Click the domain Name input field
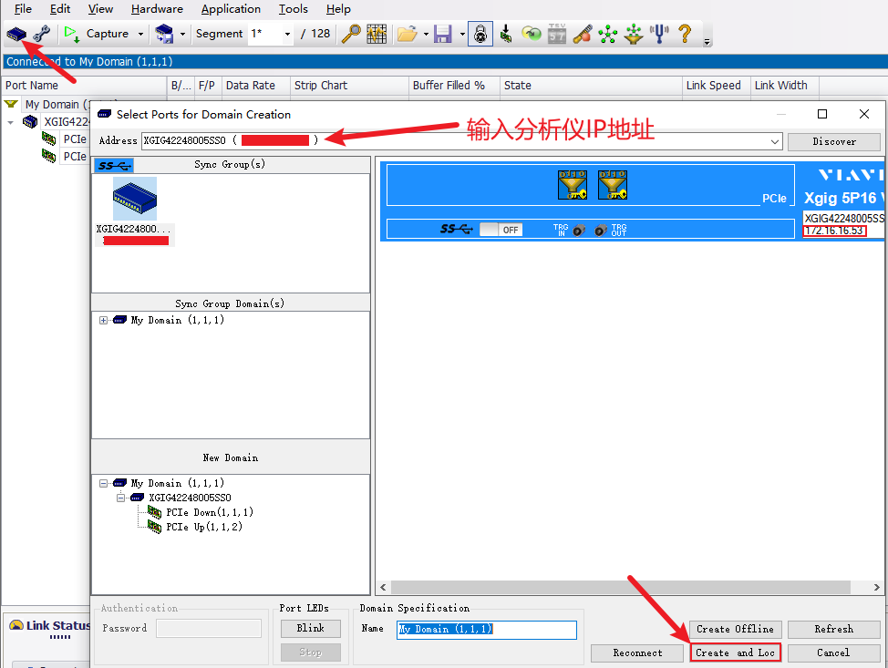The width and height of the screenshot is (888, 668). pyautogui.click(x=487, y=630)
